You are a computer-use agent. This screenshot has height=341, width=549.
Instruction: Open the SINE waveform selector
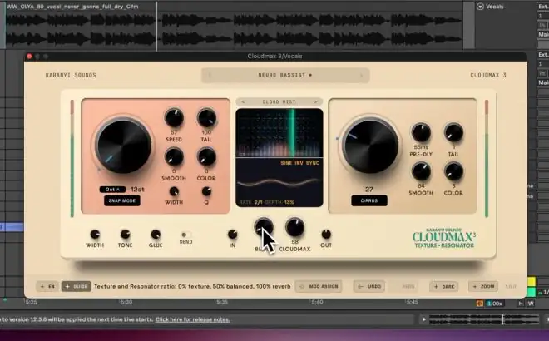coord(286,163)
